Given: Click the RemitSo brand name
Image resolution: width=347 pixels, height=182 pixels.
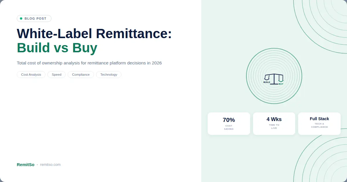Looking at the screenshot, I should (25, 165).
